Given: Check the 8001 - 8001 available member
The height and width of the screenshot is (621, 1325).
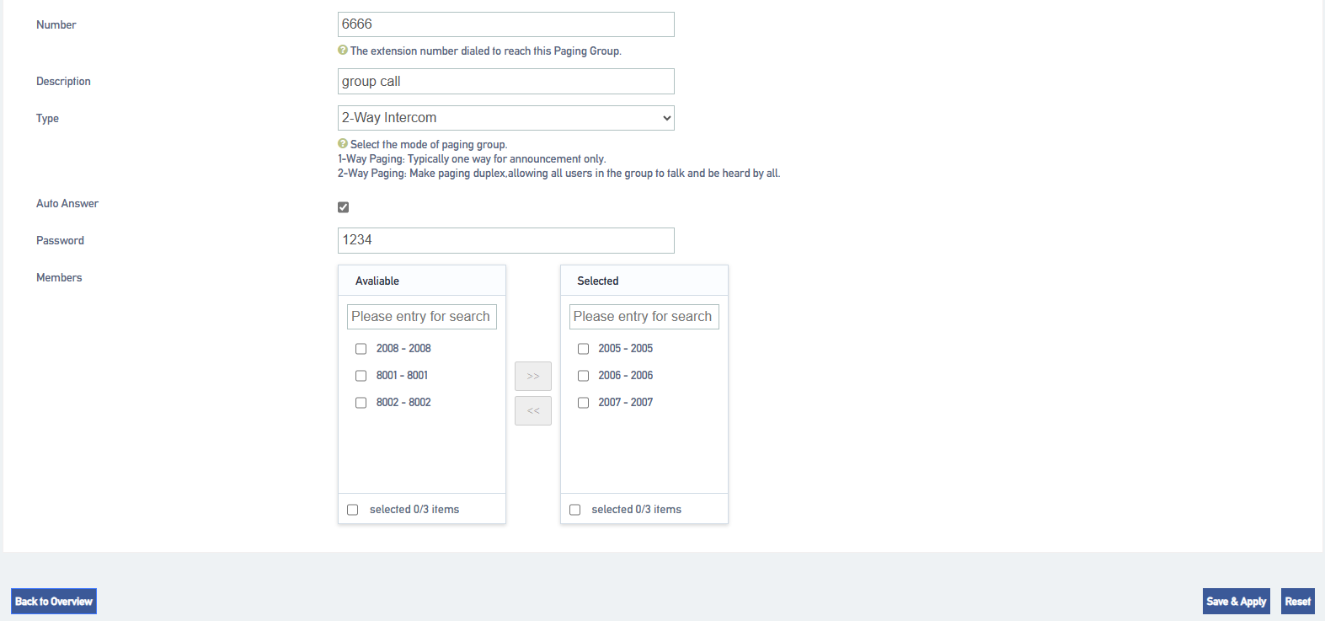Looking at the screenshot, I should pos(361,376).
